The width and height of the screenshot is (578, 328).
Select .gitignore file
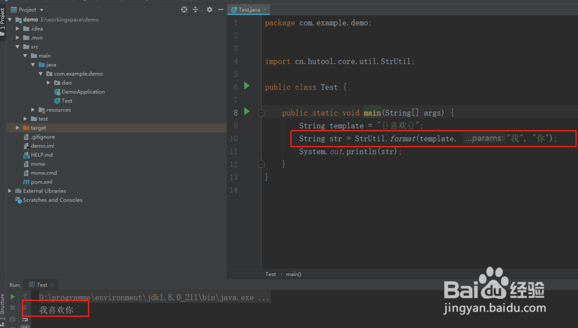click(42, 137)
